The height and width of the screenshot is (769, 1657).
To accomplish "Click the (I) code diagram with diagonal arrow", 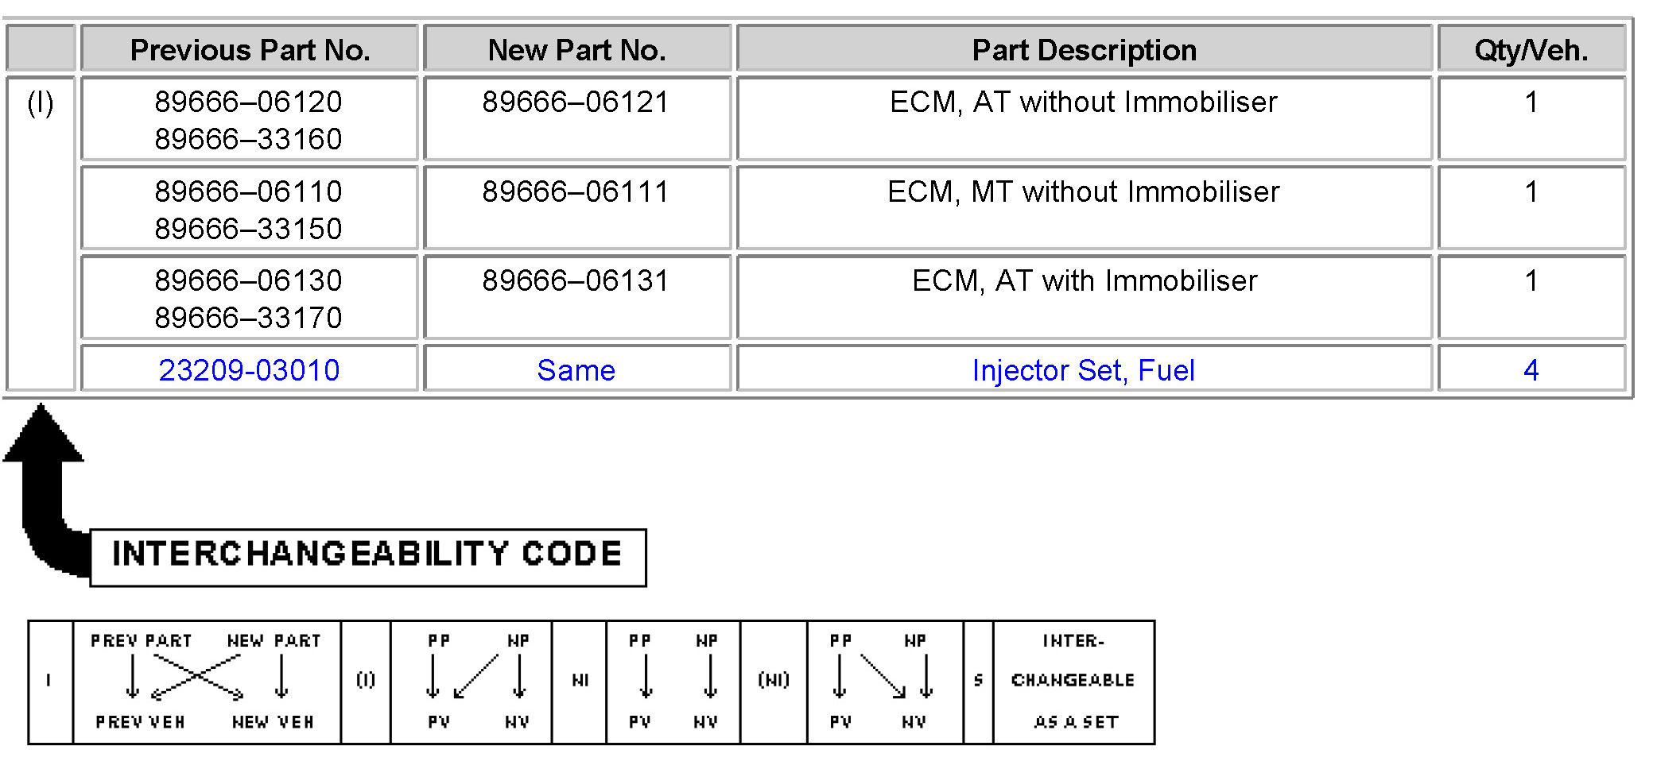I will click(x=475, y=682).
